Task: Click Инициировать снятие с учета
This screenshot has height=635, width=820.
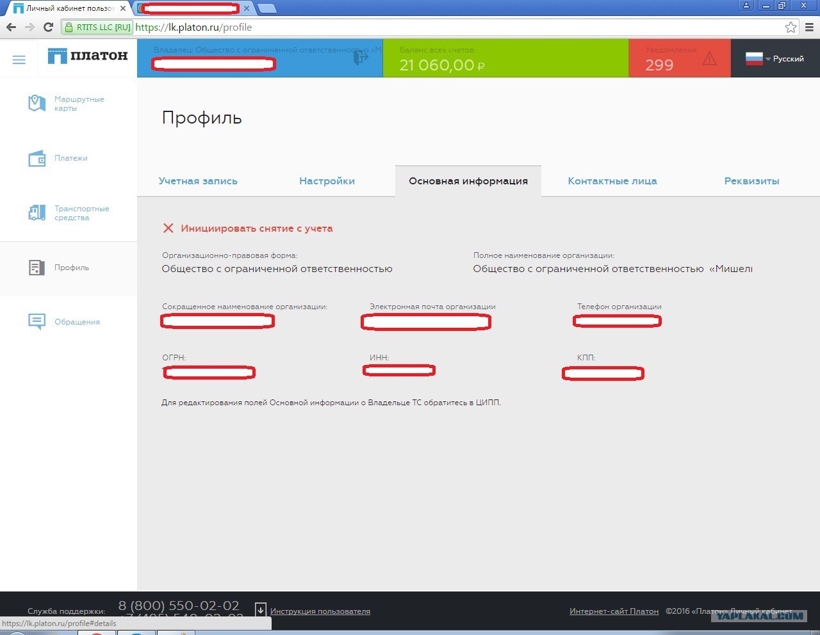Action: 256,229
